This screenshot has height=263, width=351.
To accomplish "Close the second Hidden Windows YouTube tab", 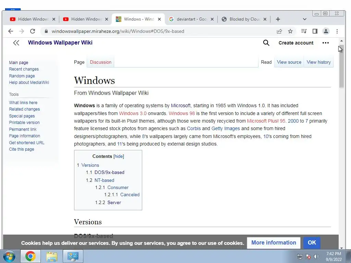I will point(107,19).
